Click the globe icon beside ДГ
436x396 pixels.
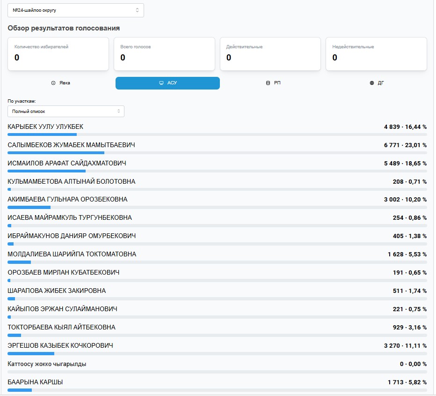pos(372,83)
